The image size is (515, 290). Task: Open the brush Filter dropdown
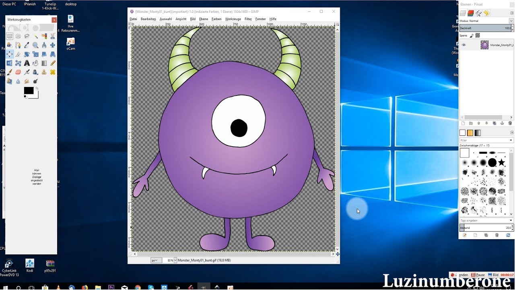(x=511, y=140)
